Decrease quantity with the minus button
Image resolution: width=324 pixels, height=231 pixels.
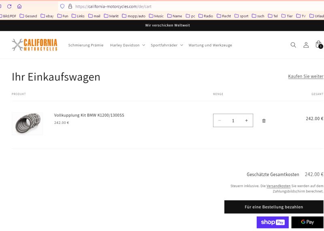click(220, 121)
